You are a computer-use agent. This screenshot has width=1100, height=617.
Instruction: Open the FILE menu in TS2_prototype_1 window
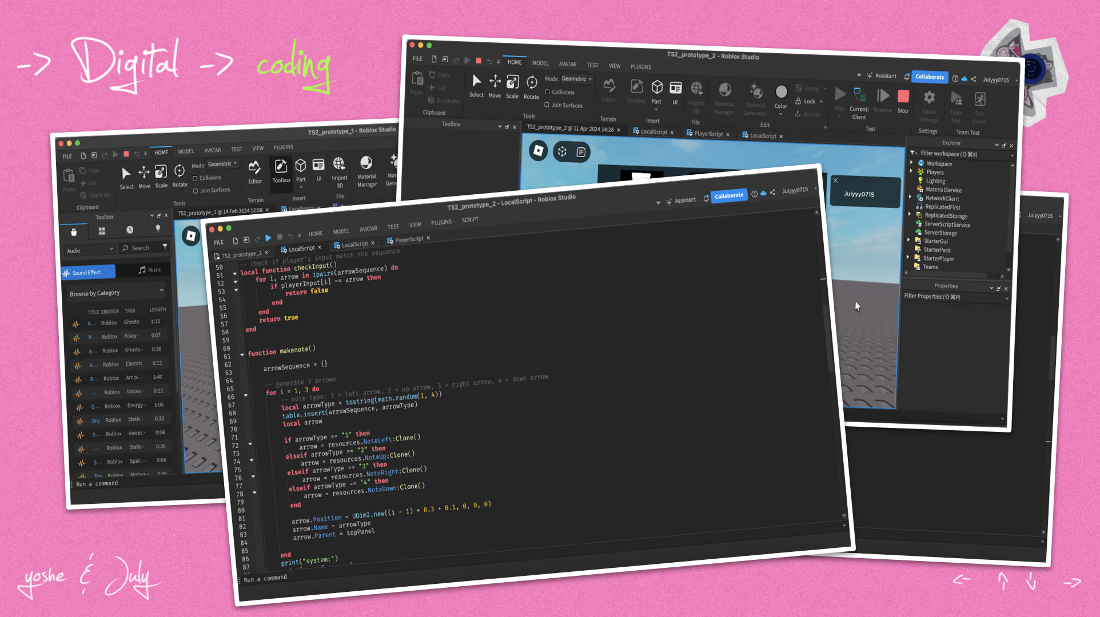click(x=67, y=156)
